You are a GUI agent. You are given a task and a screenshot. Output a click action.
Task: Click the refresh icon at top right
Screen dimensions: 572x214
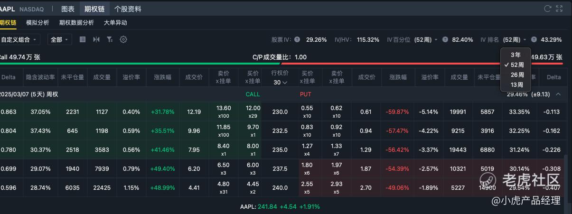pyautogui.click(x=547, y=9)
